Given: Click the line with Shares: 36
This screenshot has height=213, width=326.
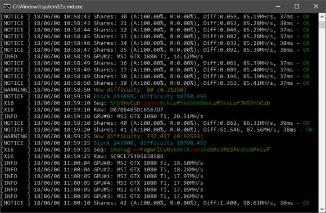Looking at the screenshot, I should (155, 63).
